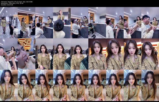Screen dimensions: 159x102
Task: Click the Filename text line in header
Action: (17, 2)
